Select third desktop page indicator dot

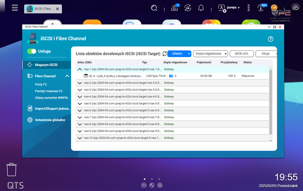point(159,179)
